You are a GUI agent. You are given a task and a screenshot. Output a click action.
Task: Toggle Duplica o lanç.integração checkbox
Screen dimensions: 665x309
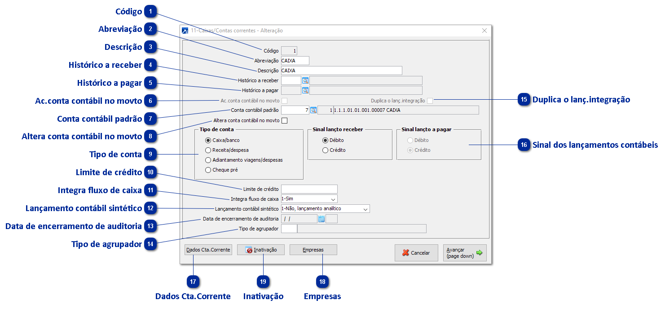click(430, 101)
